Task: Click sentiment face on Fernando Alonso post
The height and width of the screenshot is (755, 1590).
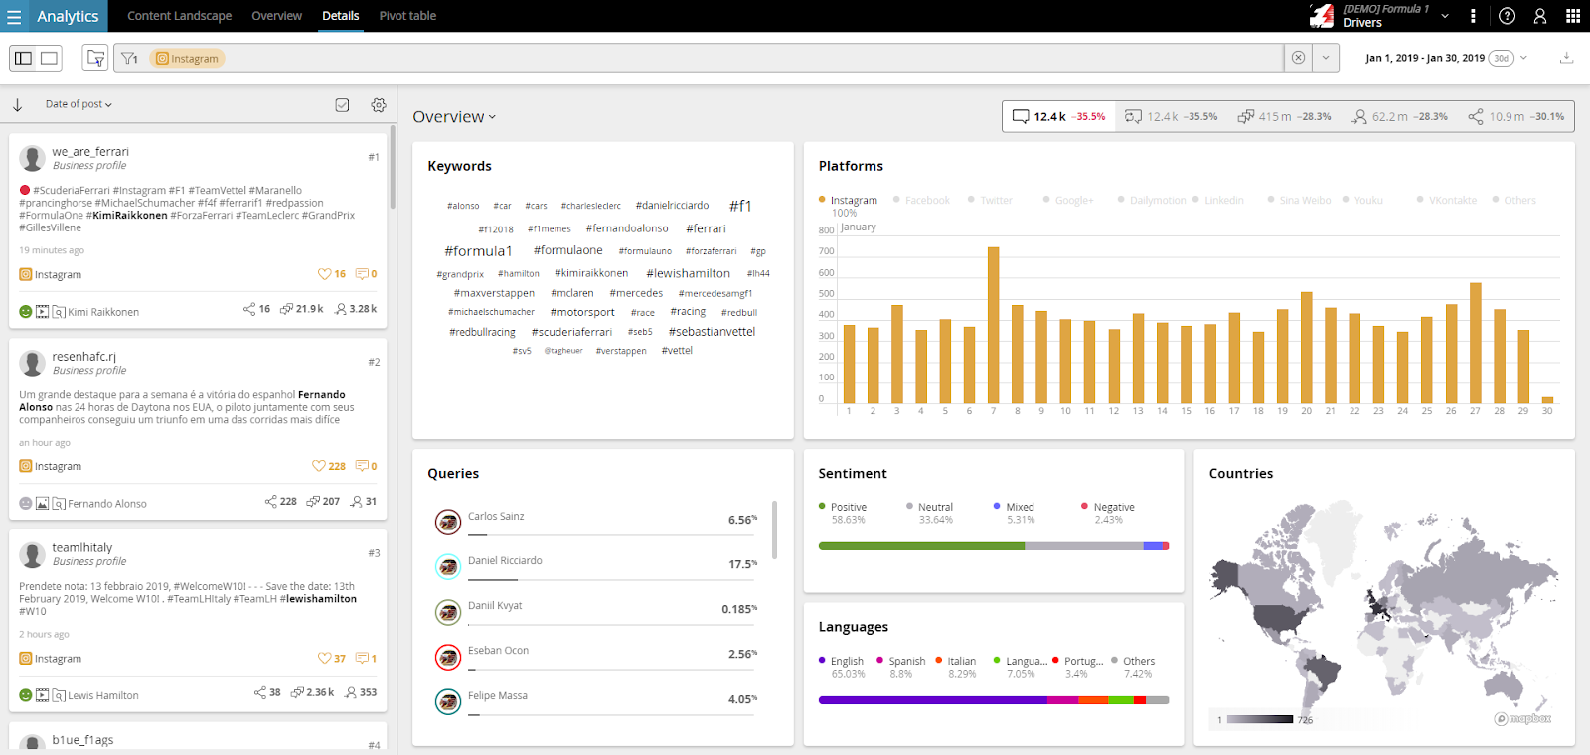Action: click(26, 504)
